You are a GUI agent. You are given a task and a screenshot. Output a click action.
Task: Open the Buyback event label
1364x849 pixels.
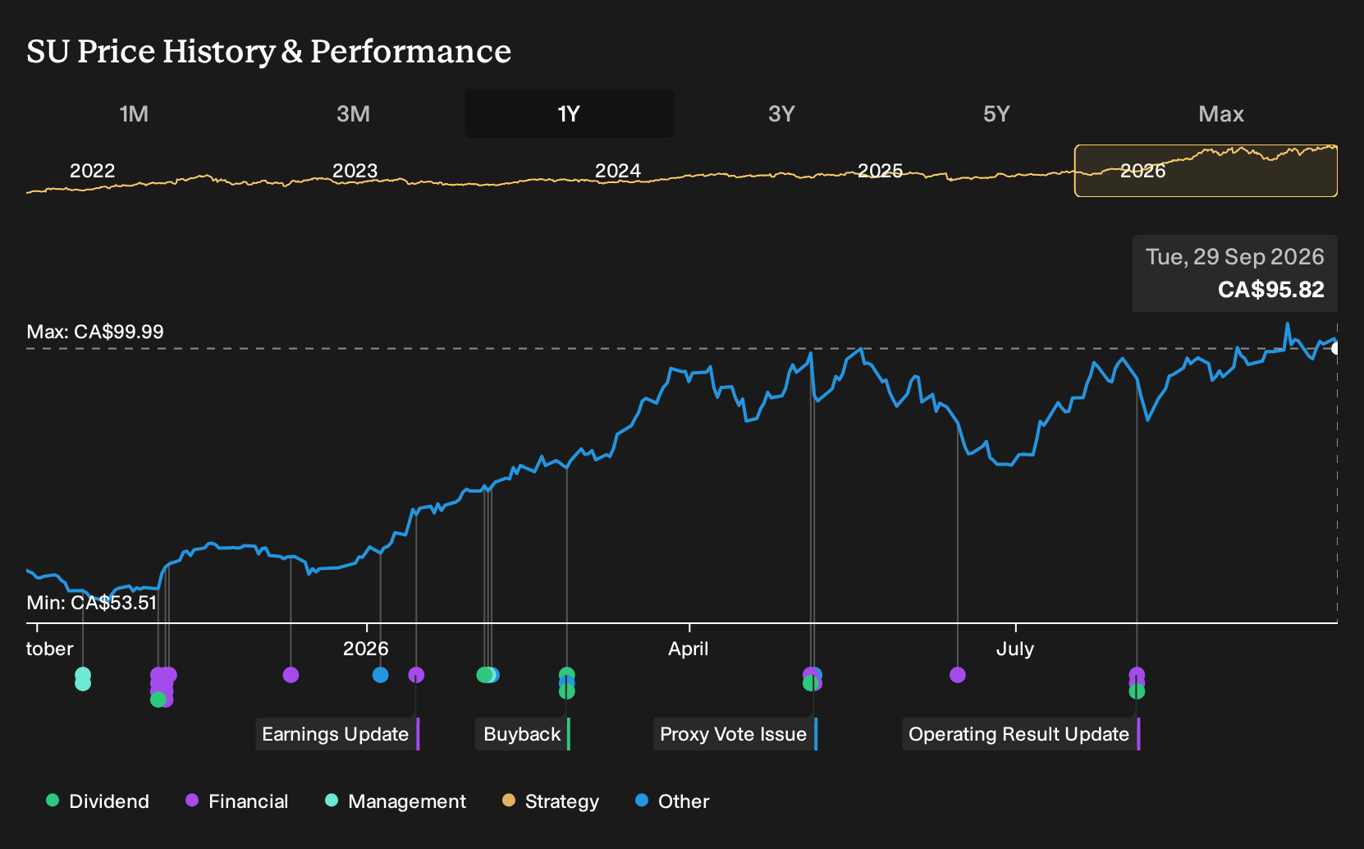523,734
